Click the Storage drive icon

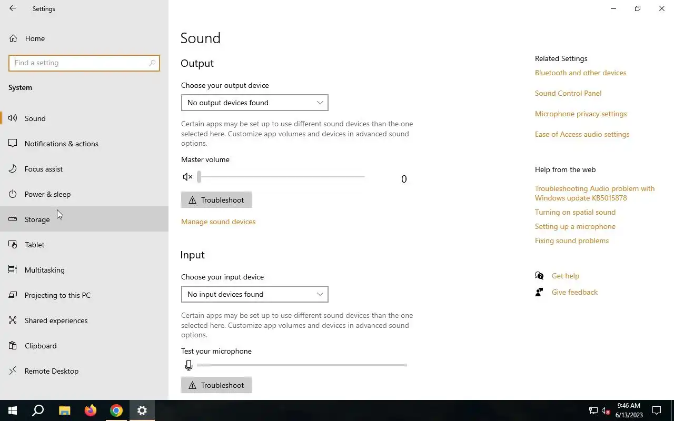[x=13, y=219]
